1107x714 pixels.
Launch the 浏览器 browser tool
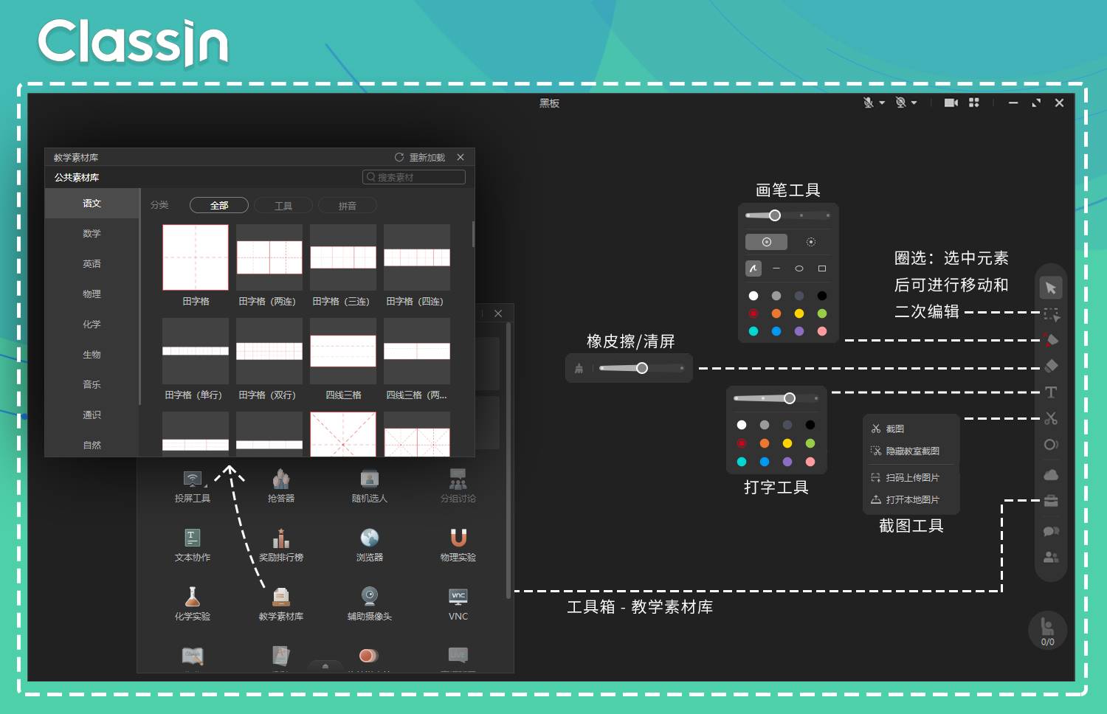point(370,545)
